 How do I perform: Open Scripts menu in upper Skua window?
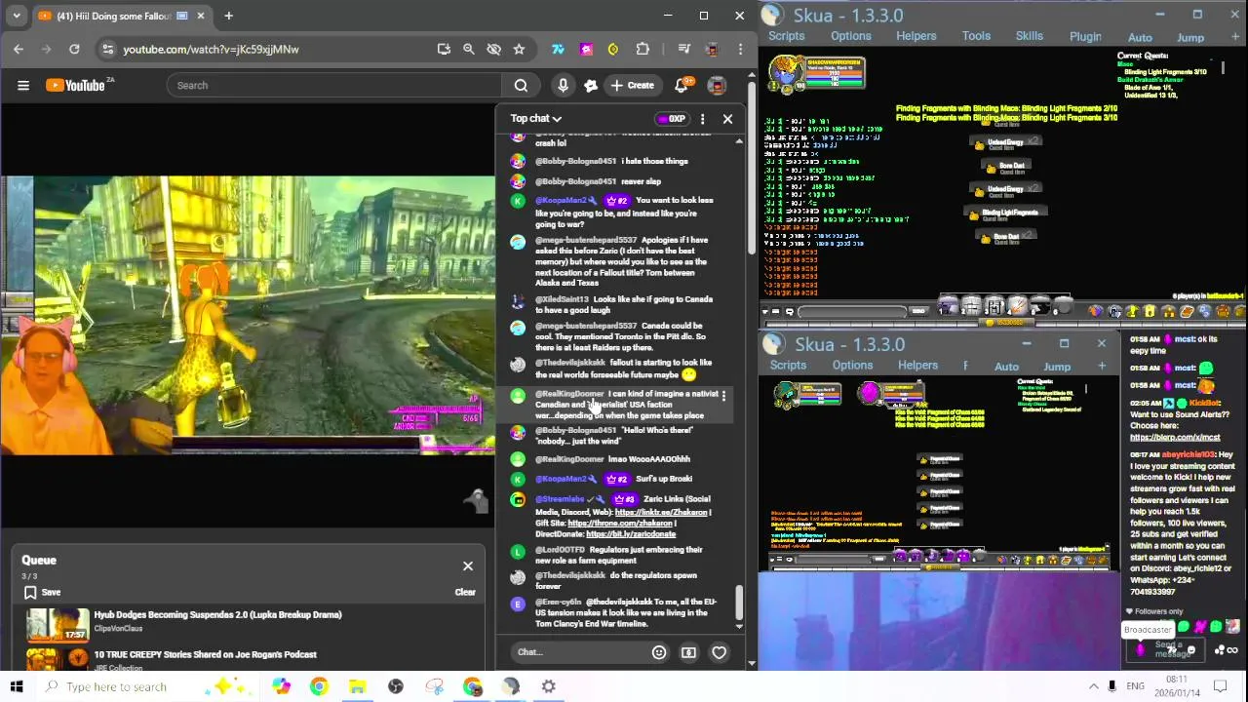point(786,36)
